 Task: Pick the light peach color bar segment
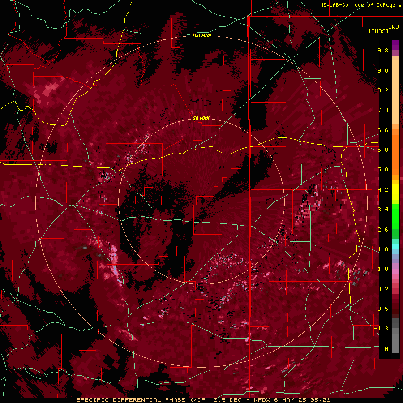(395, 93)
